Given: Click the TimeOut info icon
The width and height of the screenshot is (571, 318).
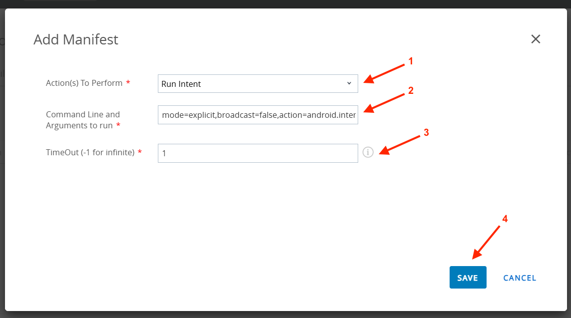Looking at the screenshot, I should [368, 152].
